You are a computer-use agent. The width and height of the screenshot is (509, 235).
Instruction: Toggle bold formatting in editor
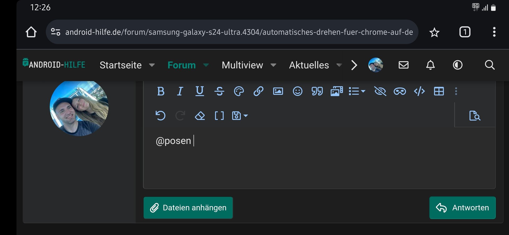tap(161, 91)
